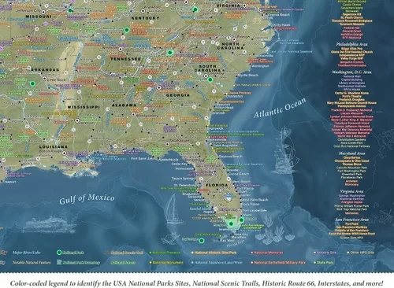394x288 pixels.
Task: Click the VIRGINIA state label
Action: click(229, 6)
